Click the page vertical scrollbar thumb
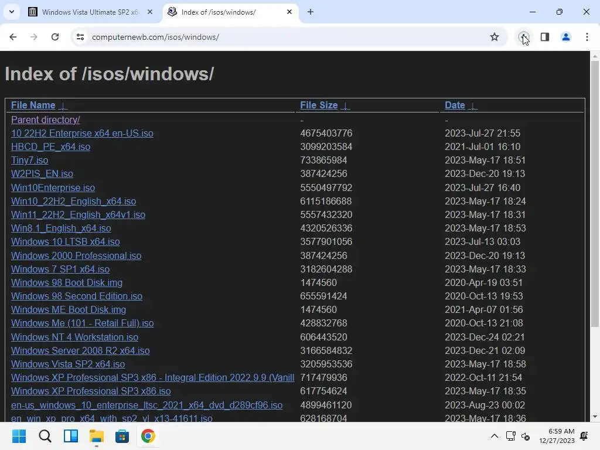Image resolution: width=600 pixels, height=450 pixels. pyautogui.click(x=595, y=193)
